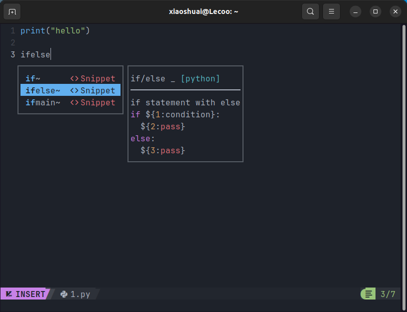Click the INSERT mode indicator
The image size is (407, 312).
(30, 294)
